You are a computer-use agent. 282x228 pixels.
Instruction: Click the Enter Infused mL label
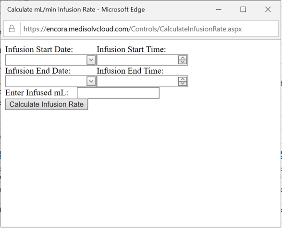[37, 93]
